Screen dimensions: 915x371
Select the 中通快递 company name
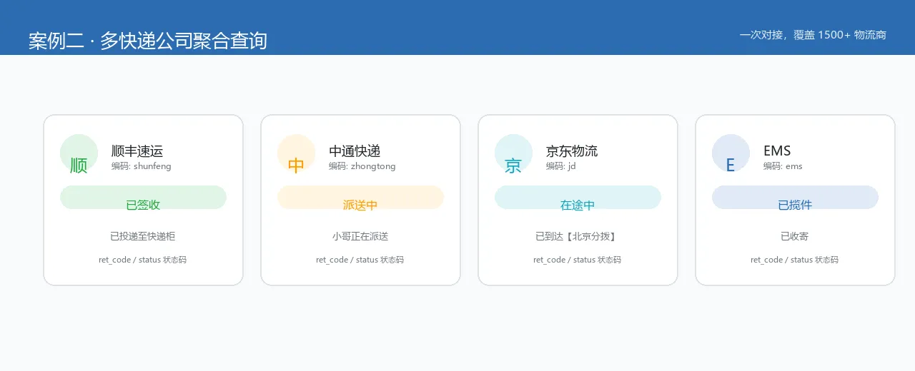tap(355, 151)
